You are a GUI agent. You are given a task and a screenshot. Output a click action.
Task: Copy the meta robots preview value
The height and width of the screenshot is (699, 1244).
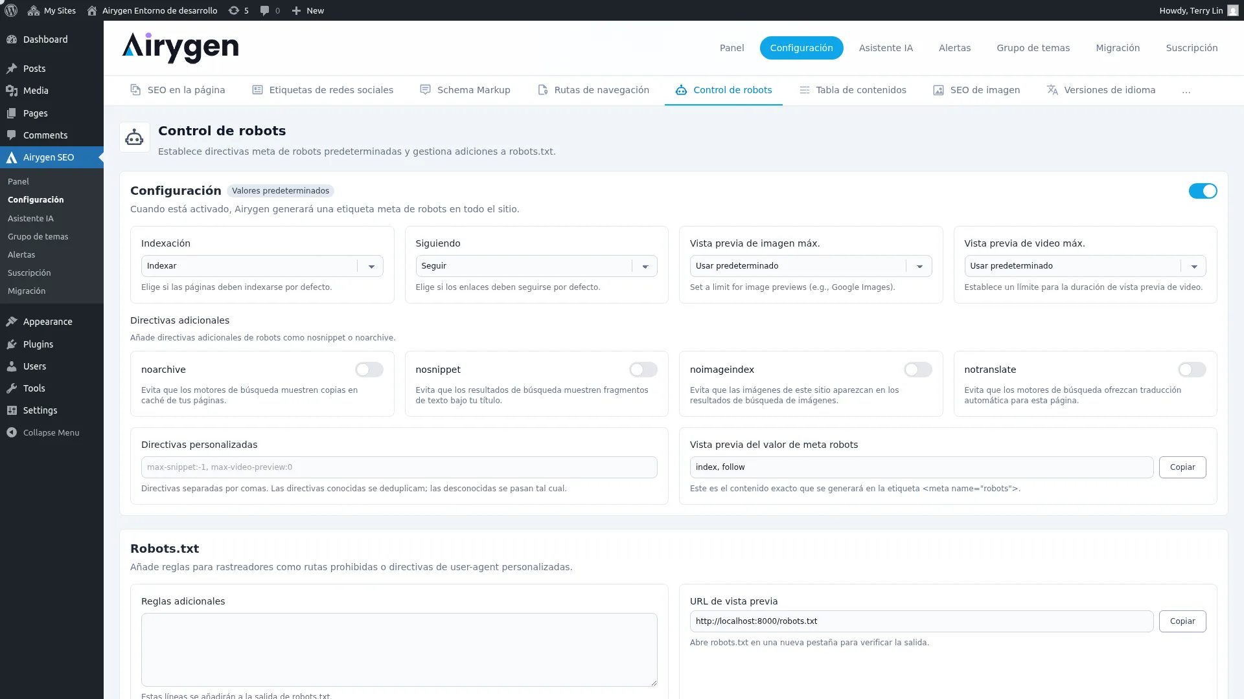pyautogui.click(x=1182, y=467)
